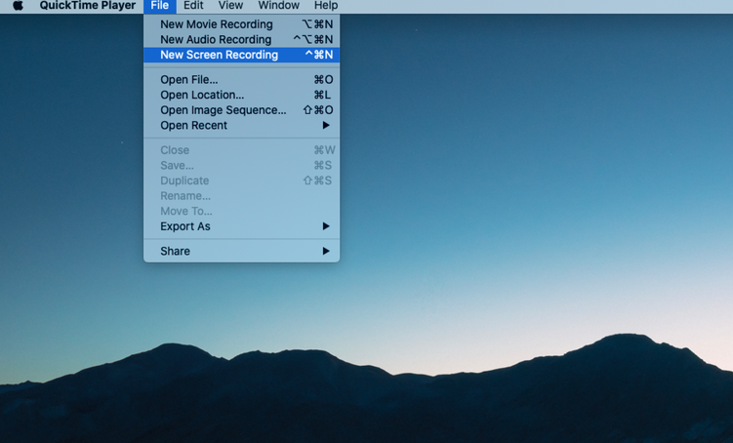Open the View menu
The height and width of the screenshot is (443, 733).
(230, 6)
